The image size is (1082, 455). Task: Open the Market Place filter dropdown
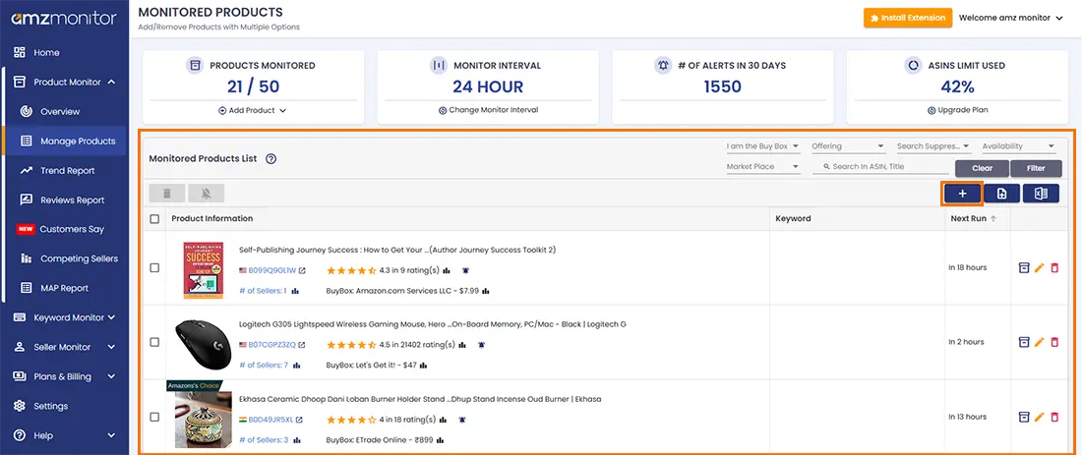(763, 166)
